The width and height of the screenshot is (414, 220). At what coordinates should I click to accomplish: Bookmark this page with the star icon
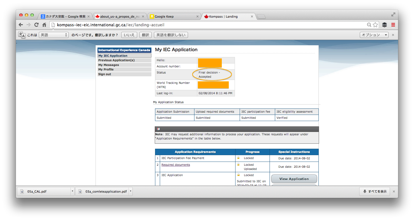point(375,25)
